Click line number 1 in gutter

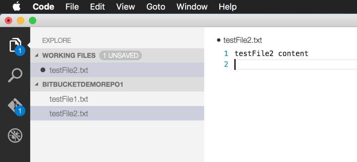[x=226, y=54]
